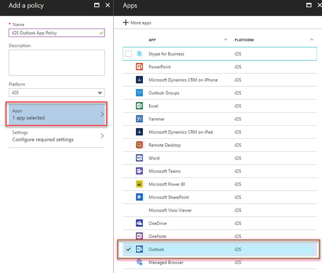322x273 pixels.
Task: Click the Yammer app icon
Action: 139,119
